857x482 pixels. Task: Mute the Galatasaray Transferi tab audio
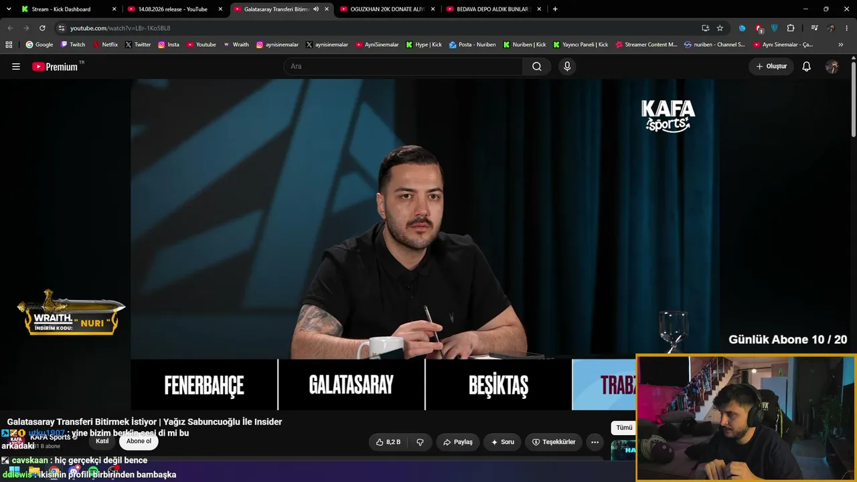pyautogui.click(x=316, y=9)
